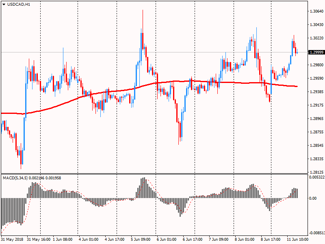The image size is (325, 244).
Task: Select the 31 May 2018 date label
Action: tap(12, 240)
